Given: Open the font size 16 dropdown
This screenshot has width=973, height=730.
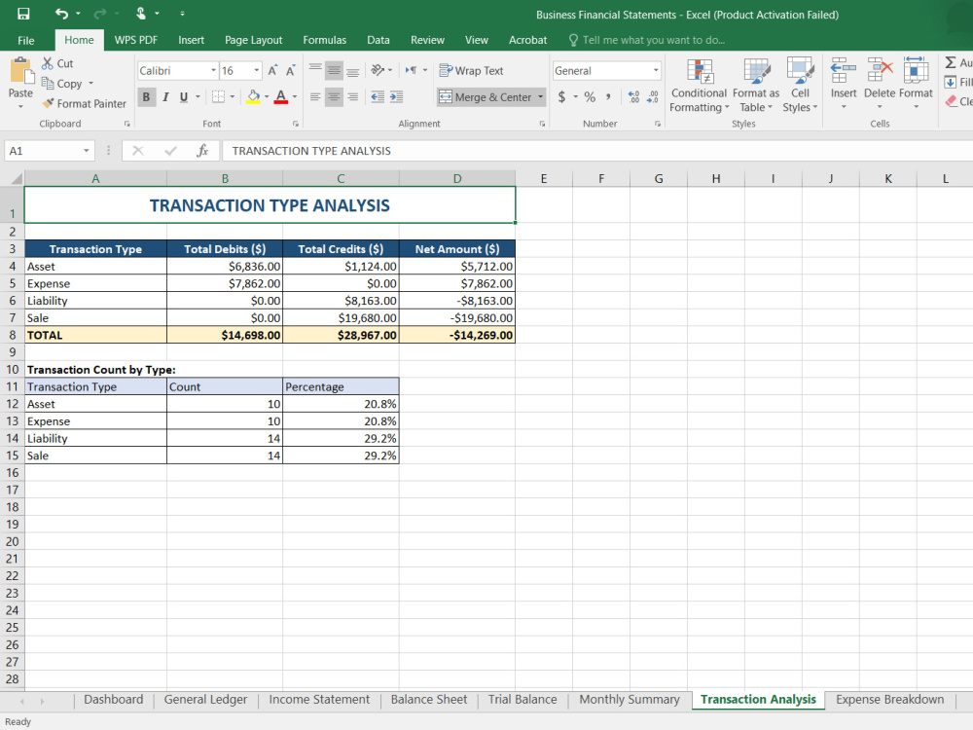Looking at the screenshot, I should [x=256, y=71].
